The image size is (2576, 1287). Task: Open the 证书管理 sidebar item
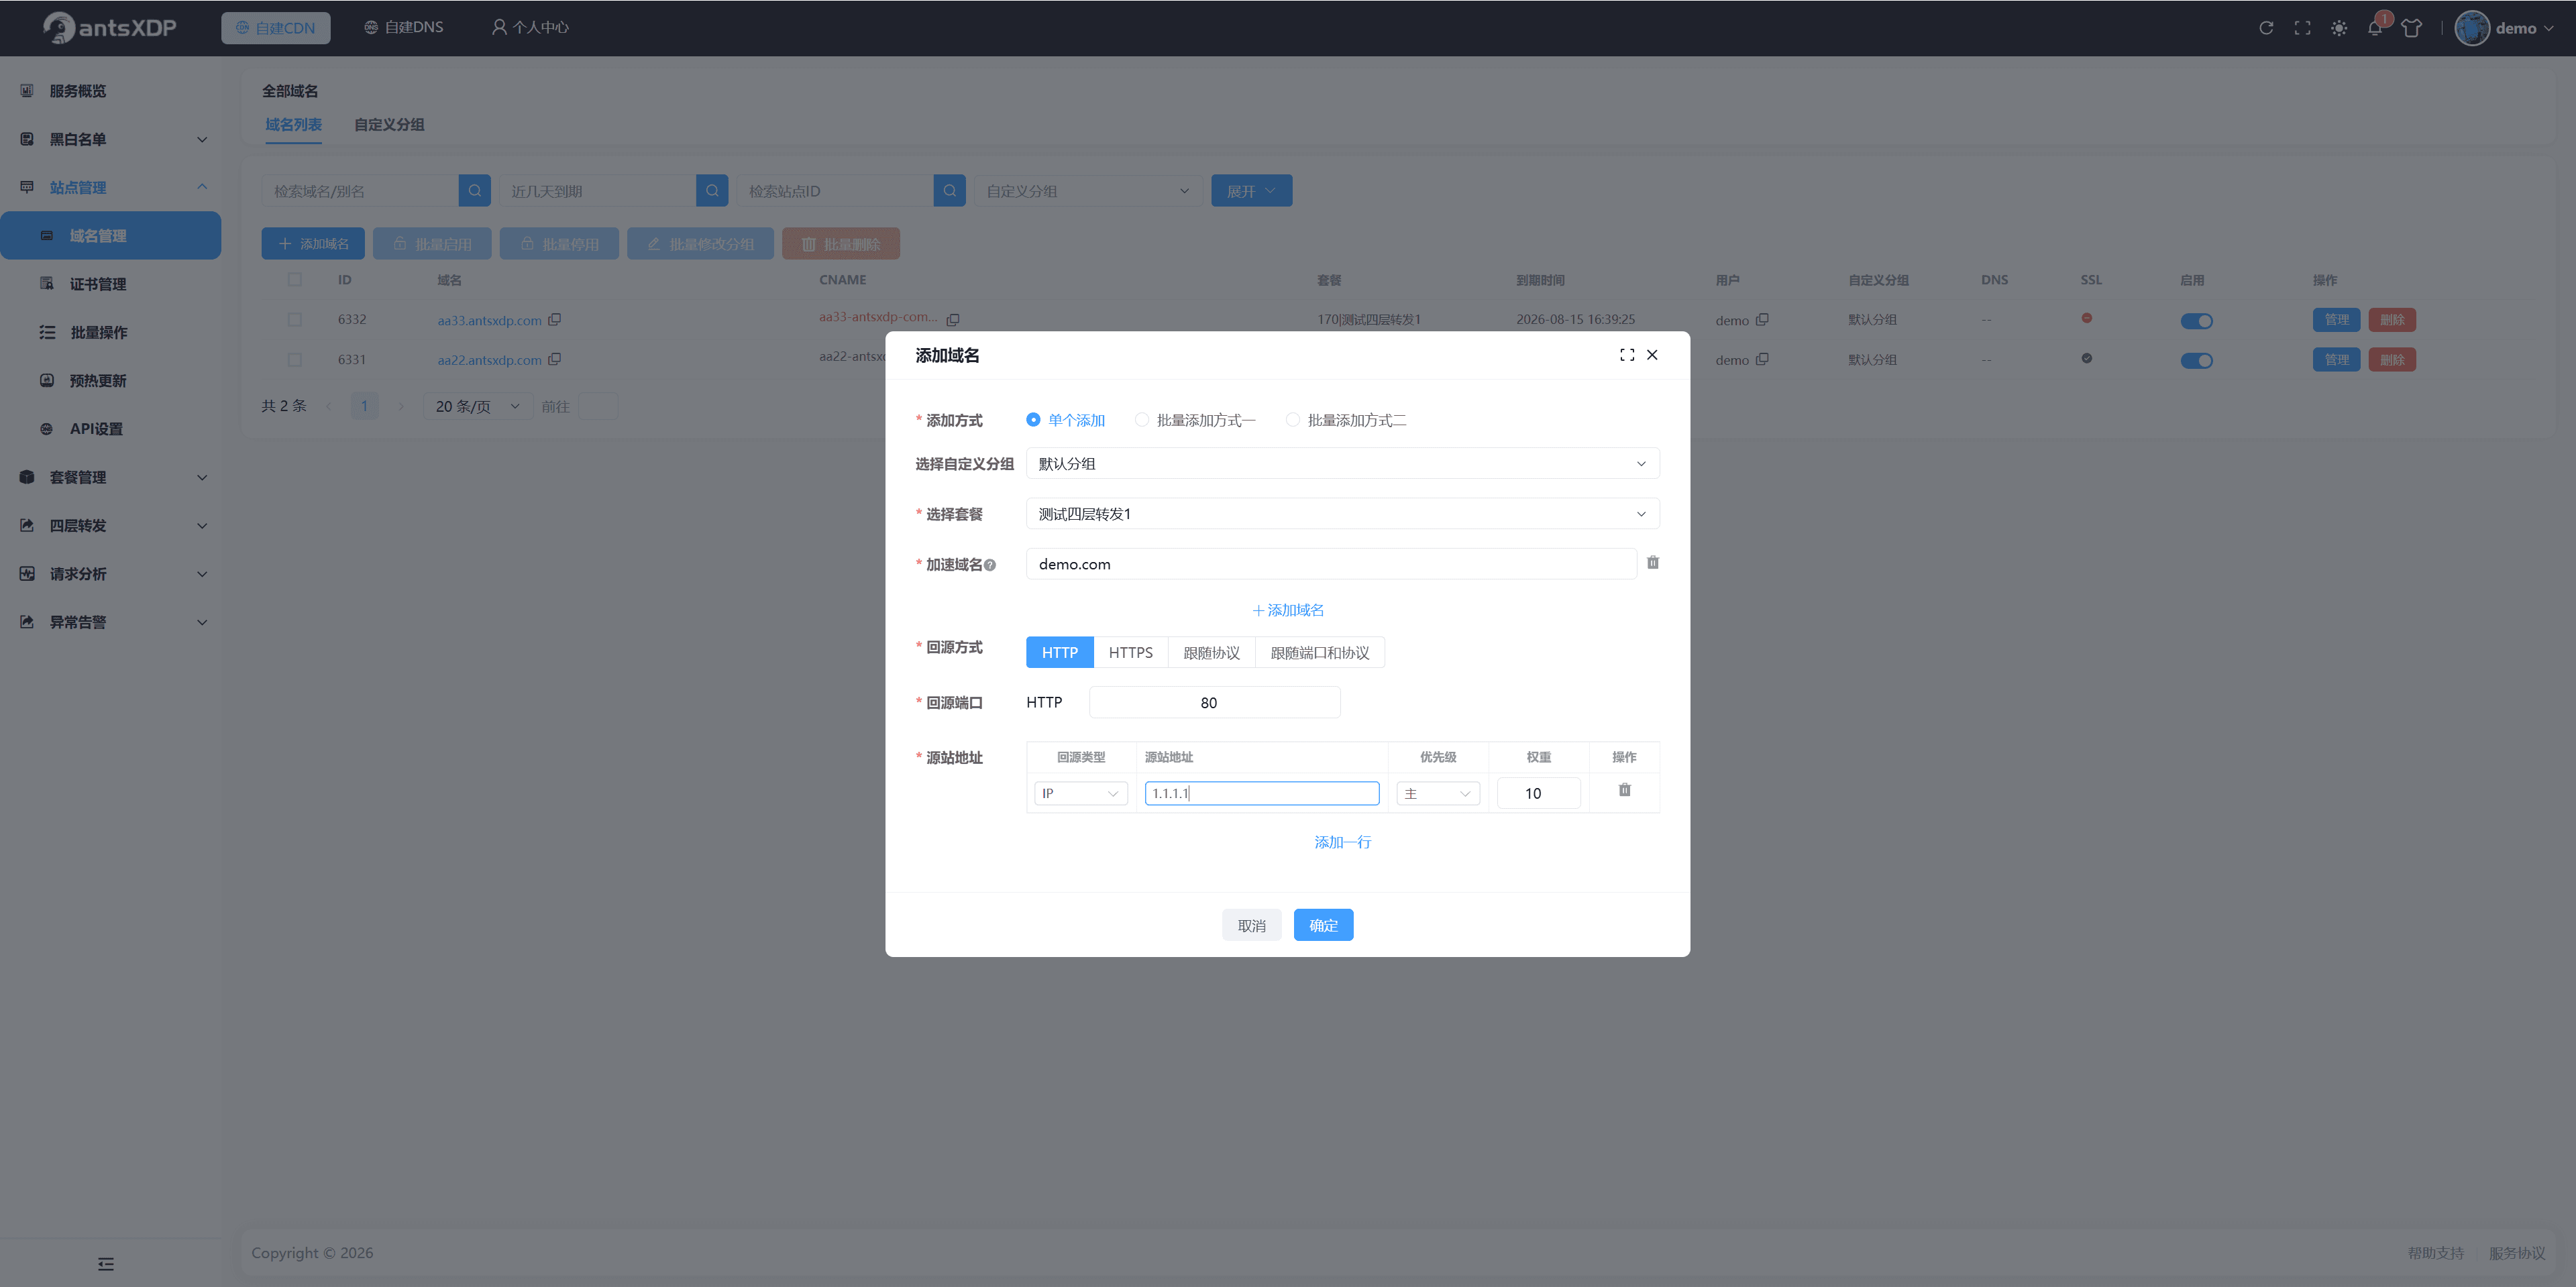pyautogui.click(x=111, y=284)
